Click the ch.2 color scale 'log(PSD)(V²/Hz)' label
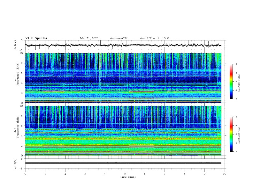Viewport: 253px width, 195px height. tap(239, 136)
